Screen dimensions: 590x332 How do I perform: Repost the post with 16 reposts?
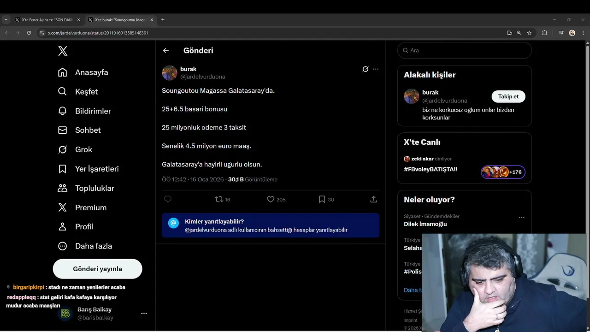(223, 199)
